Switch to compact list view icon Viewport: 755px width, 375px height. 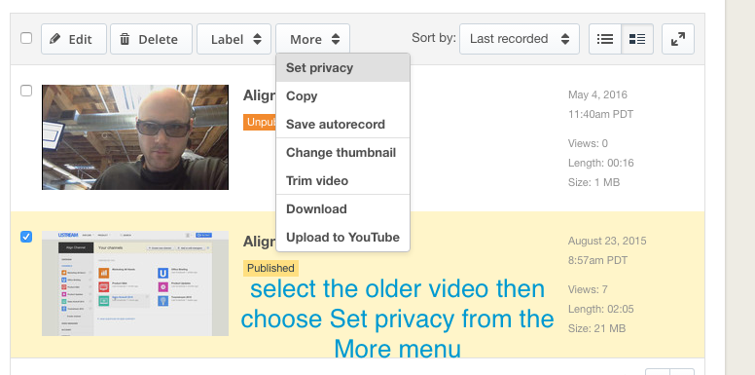tap(605, 39)
